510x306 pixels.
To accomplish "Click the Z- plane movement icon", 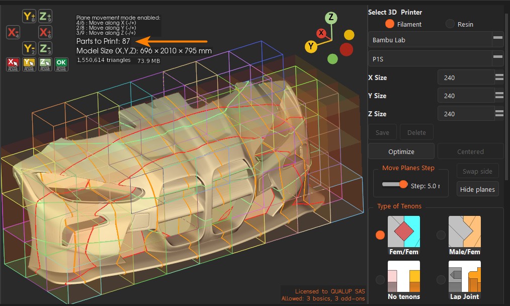I will point(45,48).
